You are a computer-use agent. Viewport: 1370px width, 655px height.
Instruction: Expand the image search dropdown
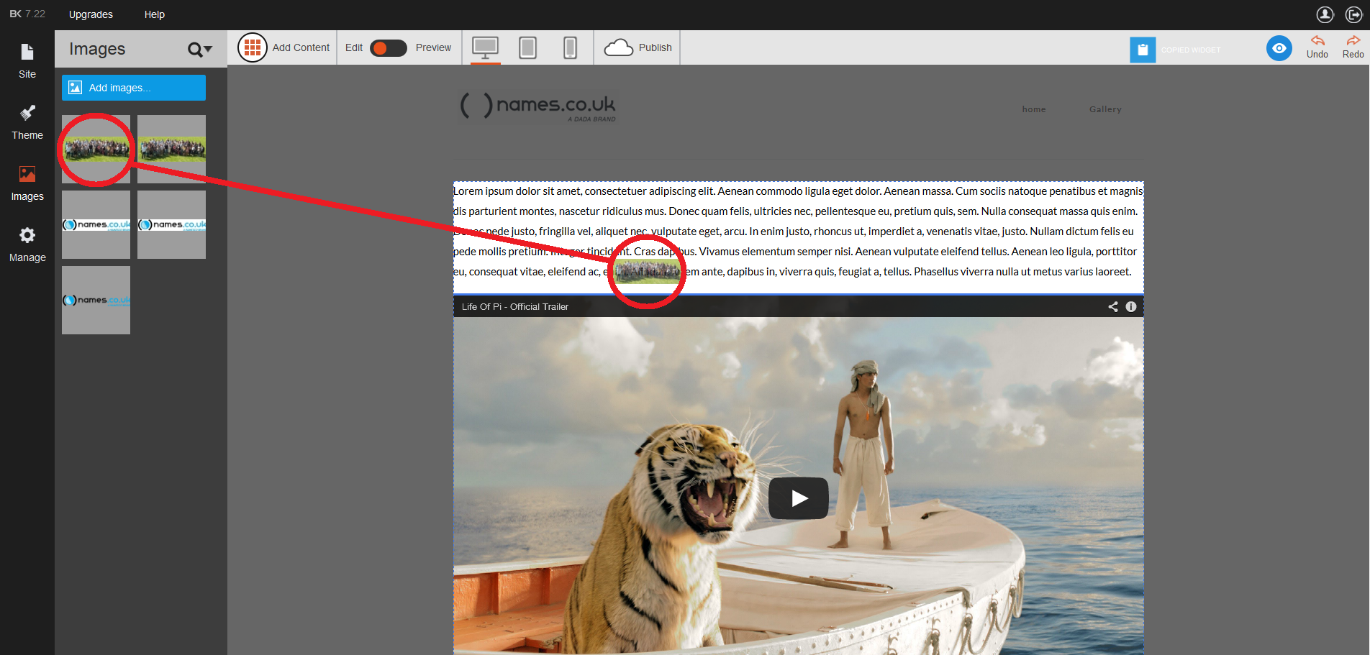pyautogui.click(x=200, y=49)
